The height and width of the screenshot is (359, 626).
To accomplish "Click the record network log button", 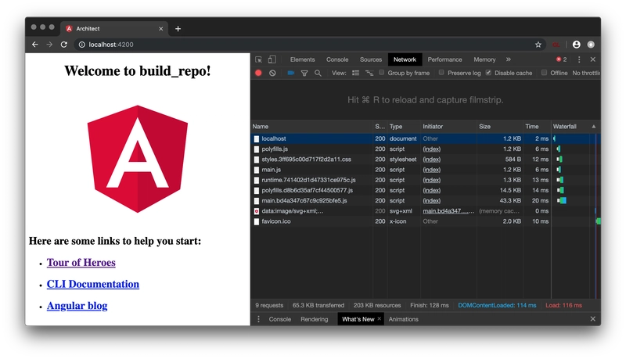I will 258,73.
